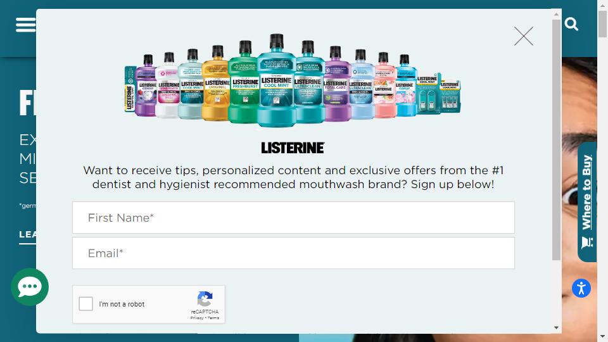
Task: Click the reCAPTCHA logo icon
Action: point(205,299)
